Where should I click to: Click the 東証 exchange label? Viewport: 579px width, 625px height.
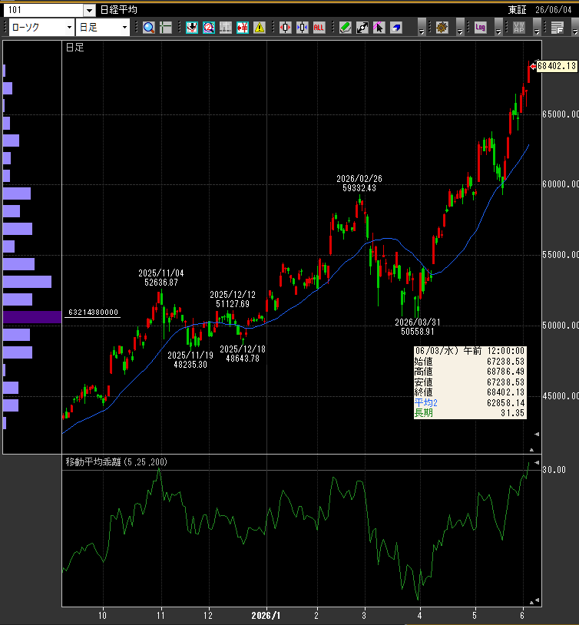pos(518,9)
